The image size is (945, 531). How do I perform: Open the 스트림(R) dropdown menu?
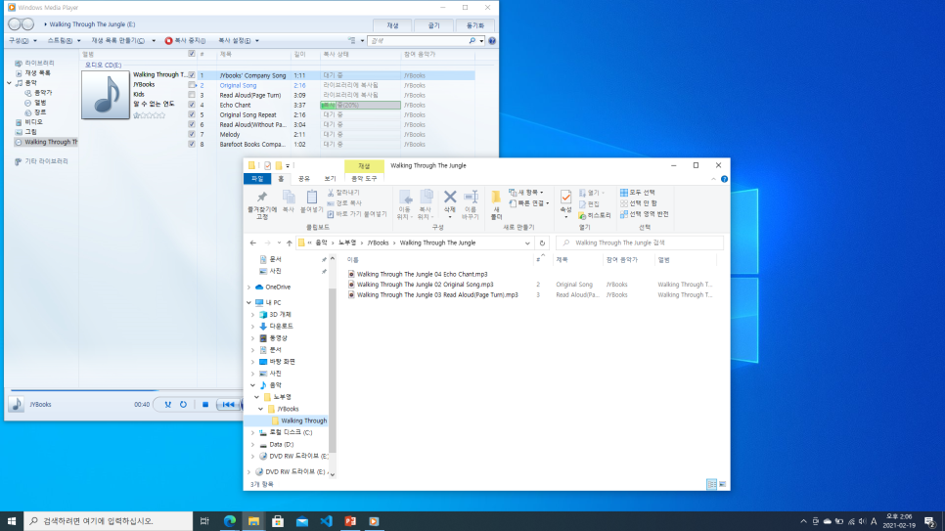pos(64,40)
